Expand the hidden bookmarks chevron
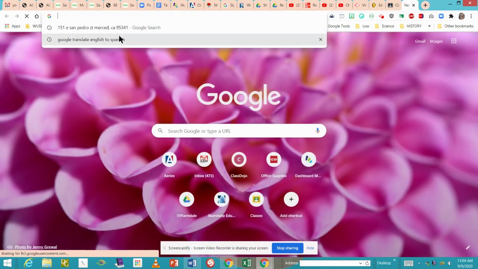 [x=429, y=26]
